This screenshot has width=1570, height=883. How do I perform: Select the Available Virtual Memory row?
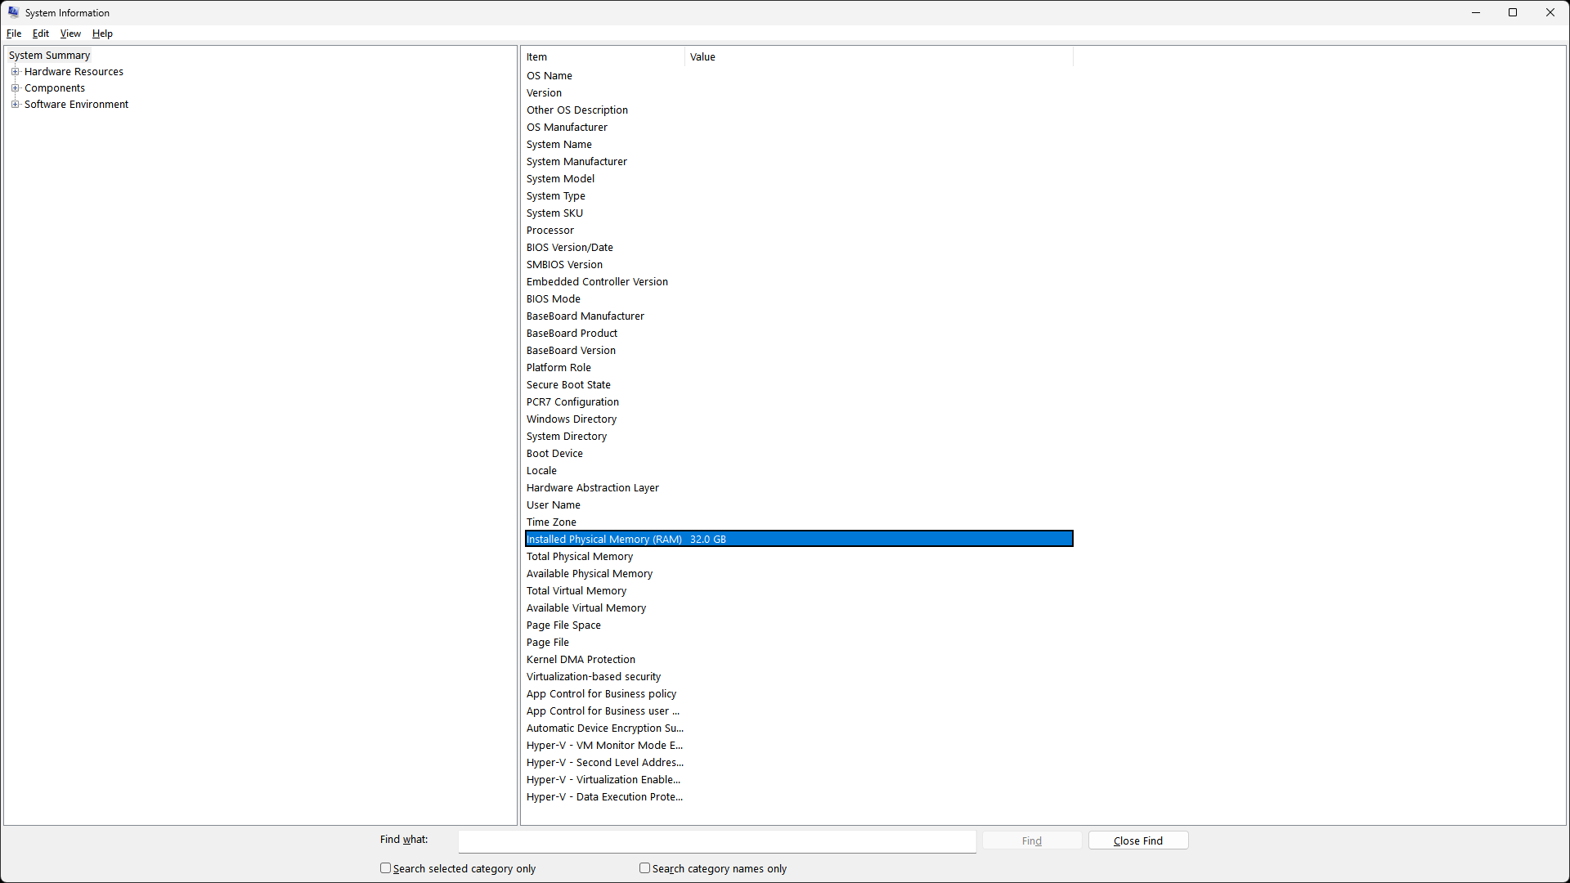pyautogui.click(x=799, y=608)
